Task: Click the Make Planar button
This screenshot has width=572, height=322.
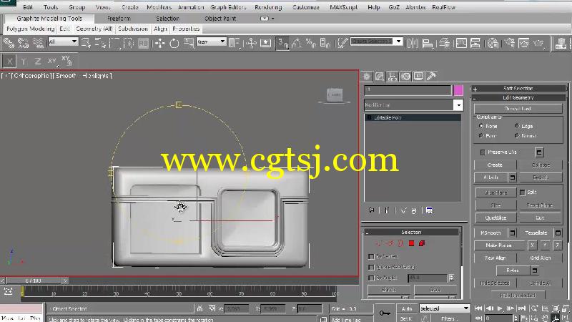Action: click(x=498, y=245)
